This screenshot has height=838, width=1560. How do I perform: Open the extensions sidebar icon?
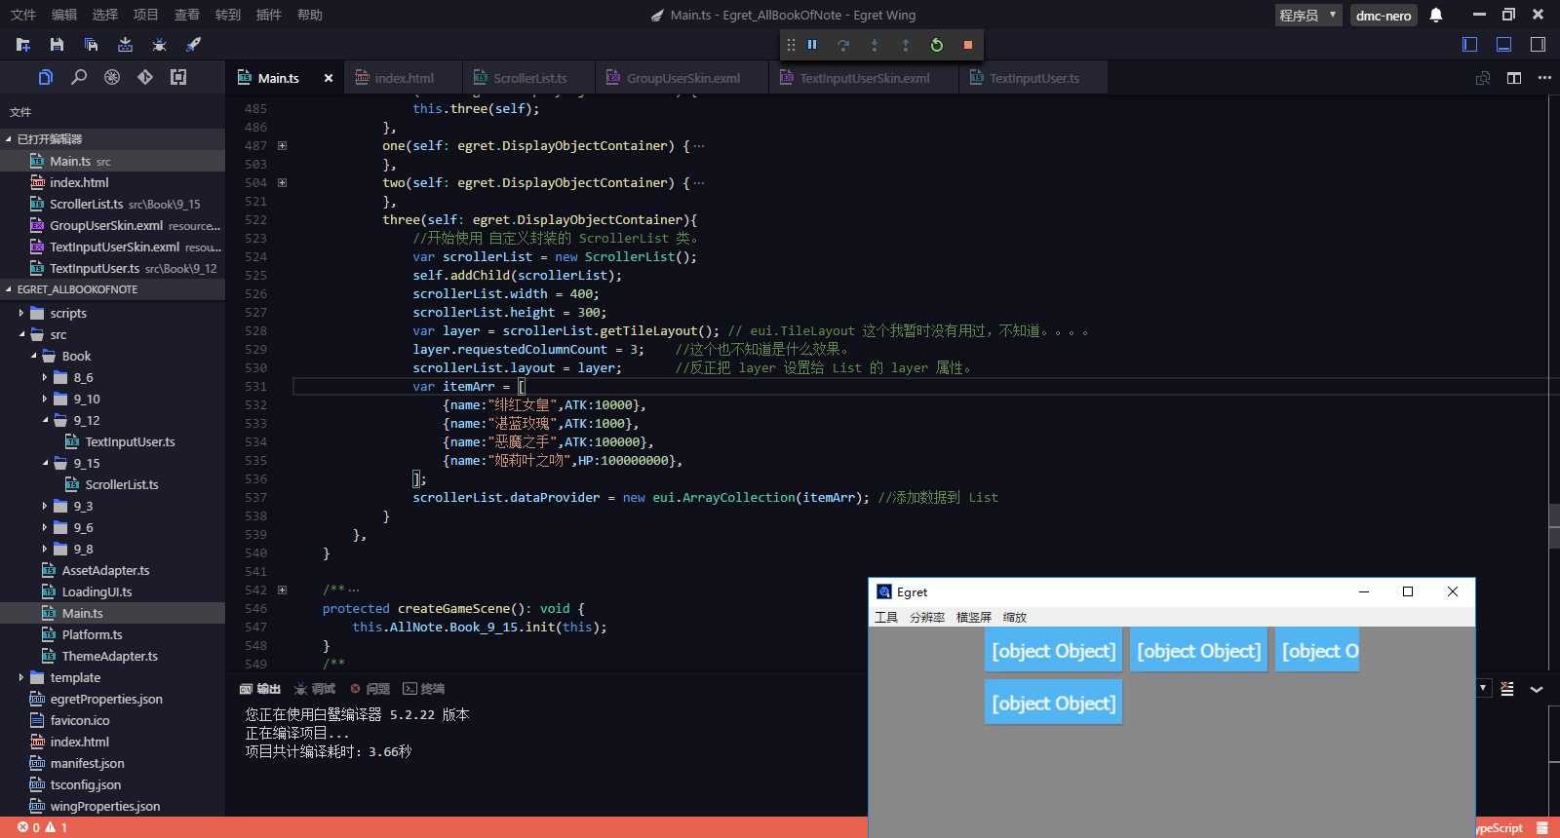coord(178,77)
